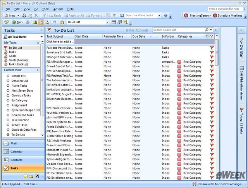Click flag icon for Palisade PacketSur task
The width and height of the screenshot is (248, 188).
tap(212, 48)
